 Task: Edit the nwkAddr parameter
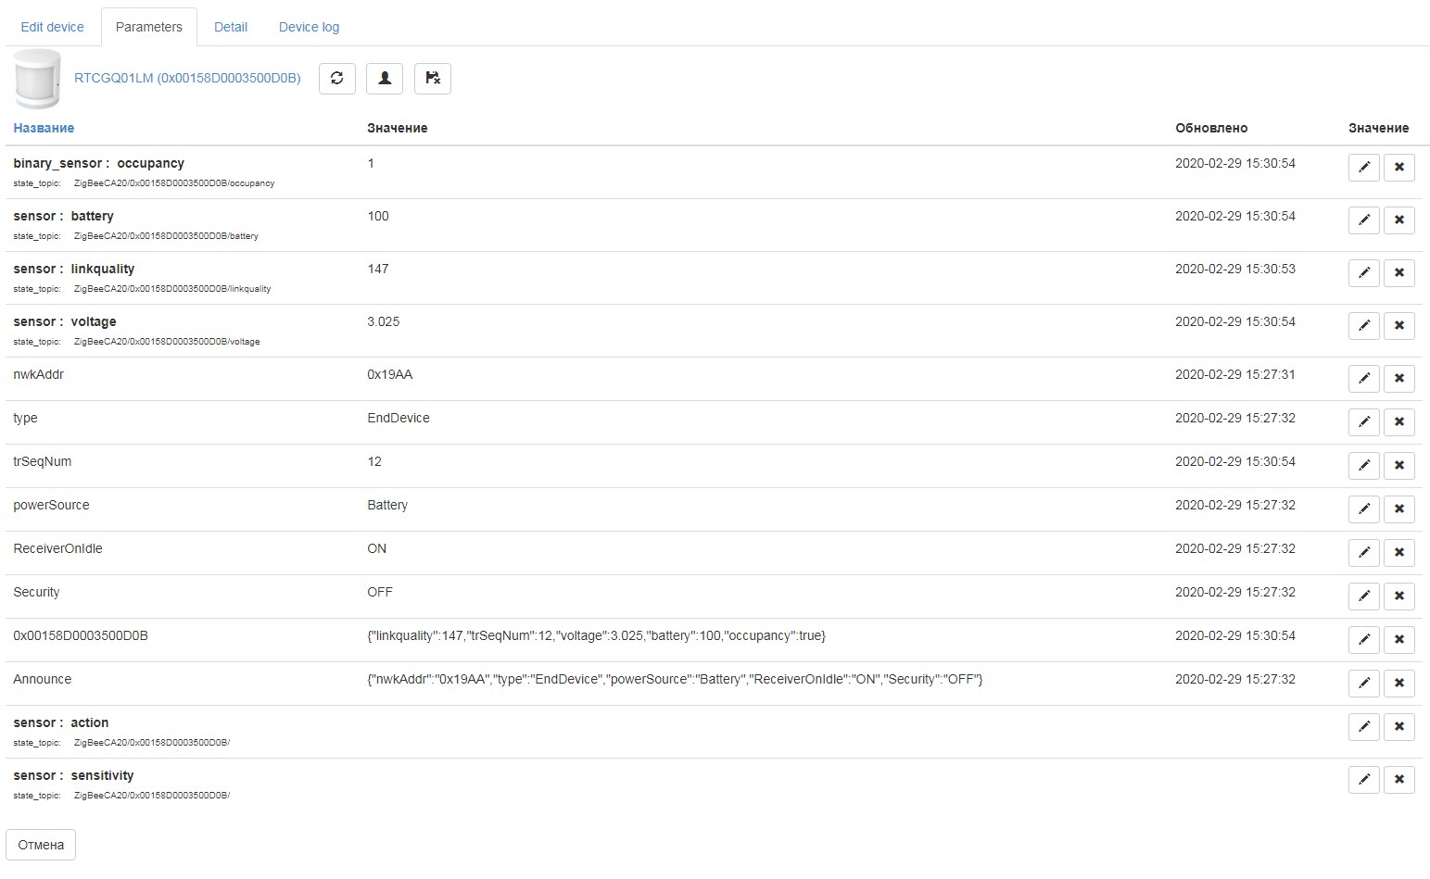(x=1362, y=379)
